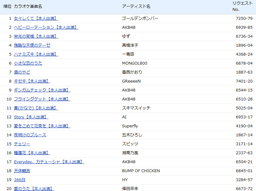Select AKB48 in the フライングゲット row
This screenshot has height=191, width=256.
(129, 99)
